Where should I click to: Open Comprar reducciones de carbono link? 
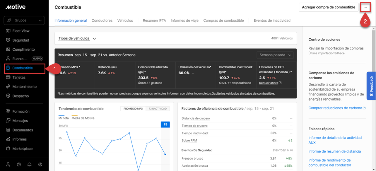click(335, 108)
